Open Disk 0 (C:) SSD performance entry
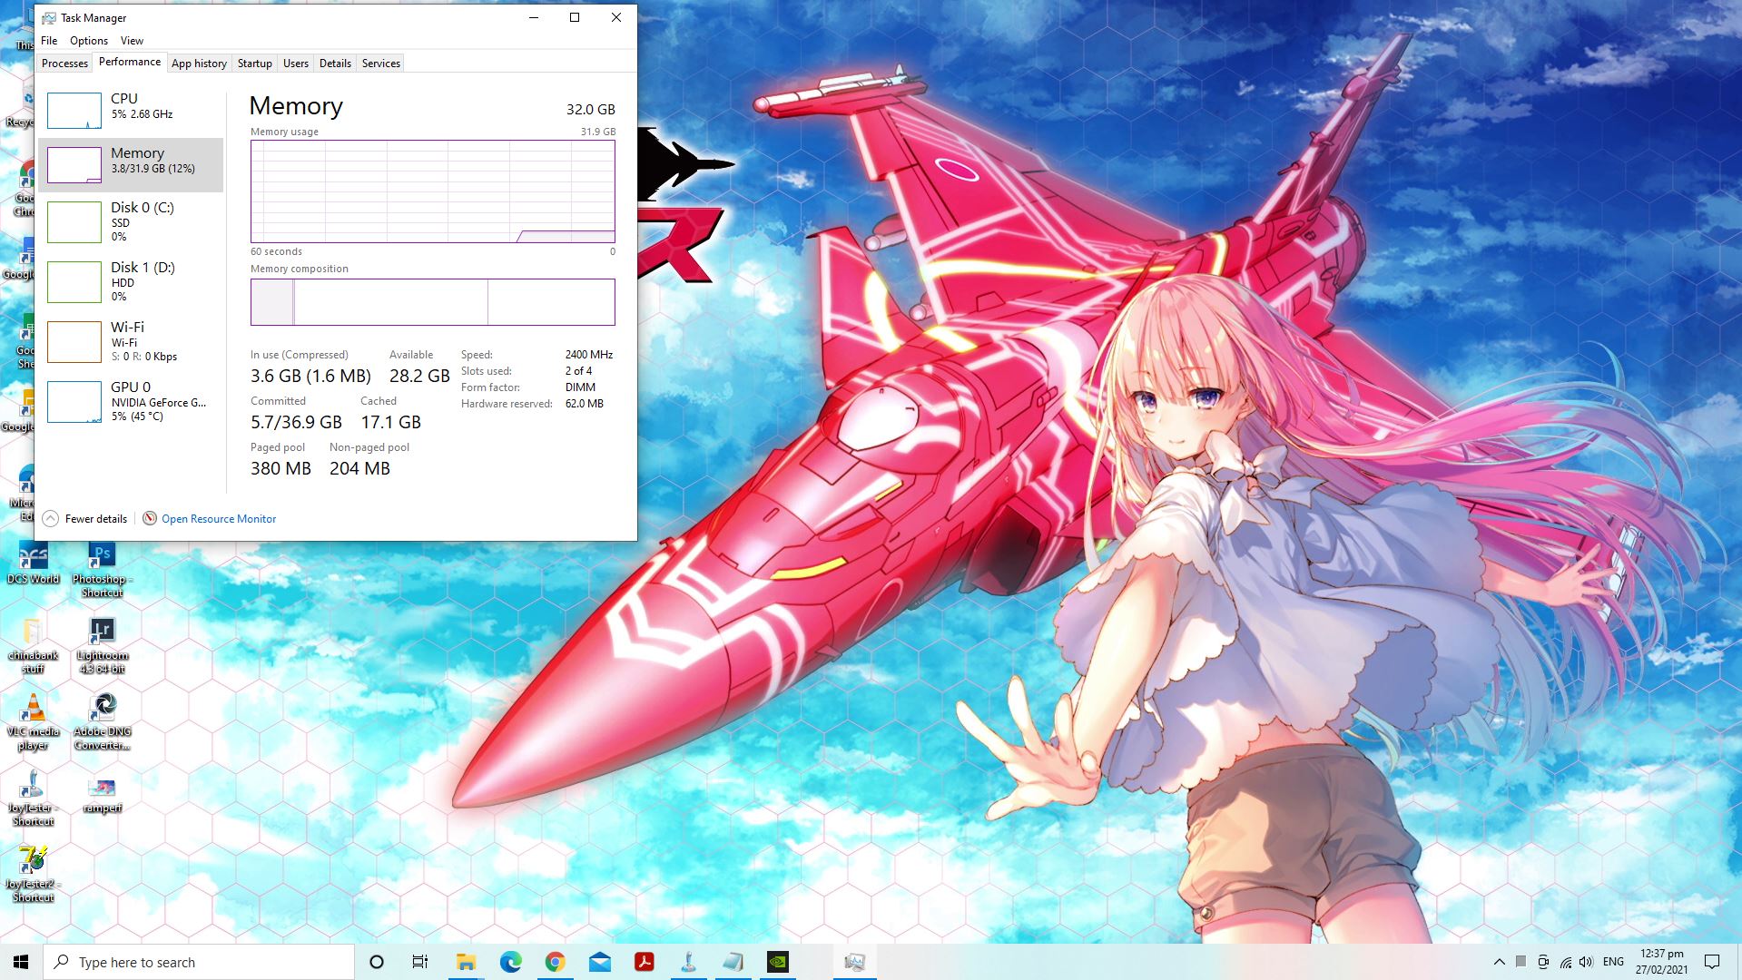The image size is (1742, 980). coord(131,221)
